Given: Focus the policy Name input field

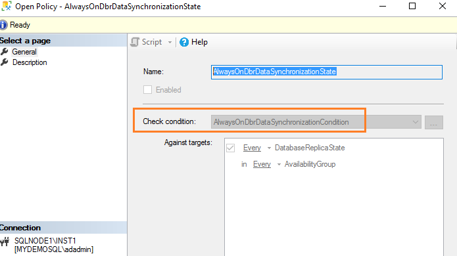Looking at the screenshot, I should (x=326, y=72).
